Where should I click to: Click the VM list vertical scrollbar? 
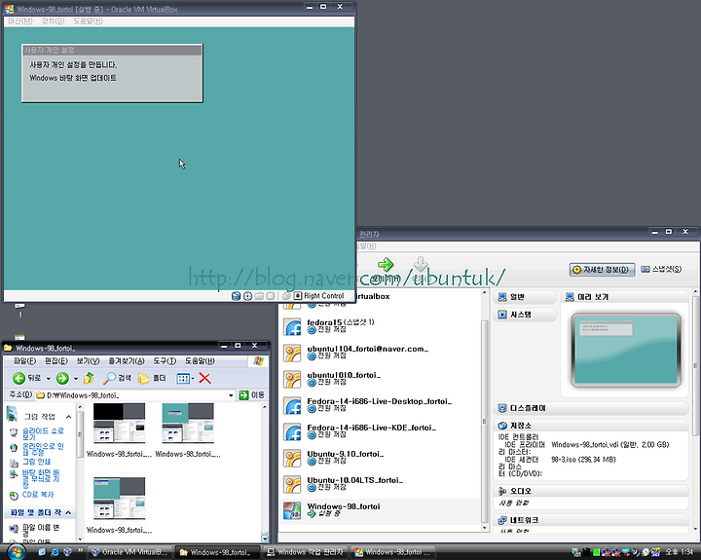(484, 422)
